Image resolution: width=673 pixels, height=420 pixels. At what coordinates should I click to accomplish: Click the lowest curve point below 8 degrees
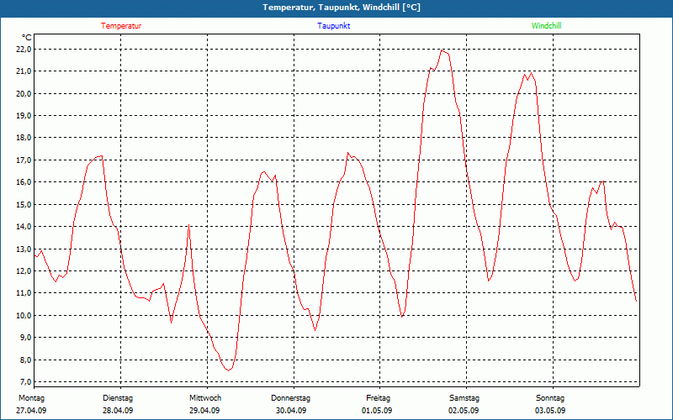pos(228,370)
